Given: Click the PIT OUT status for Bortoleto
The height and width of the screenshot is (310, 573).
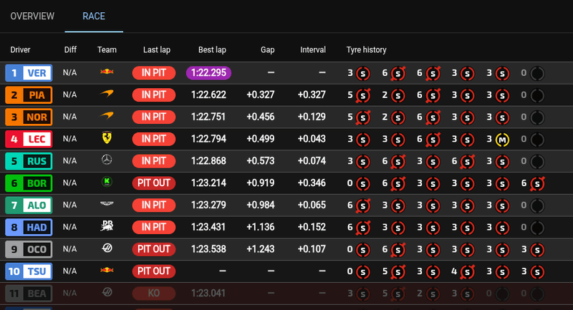Looking at the screenshot, I should click(153, 183).
